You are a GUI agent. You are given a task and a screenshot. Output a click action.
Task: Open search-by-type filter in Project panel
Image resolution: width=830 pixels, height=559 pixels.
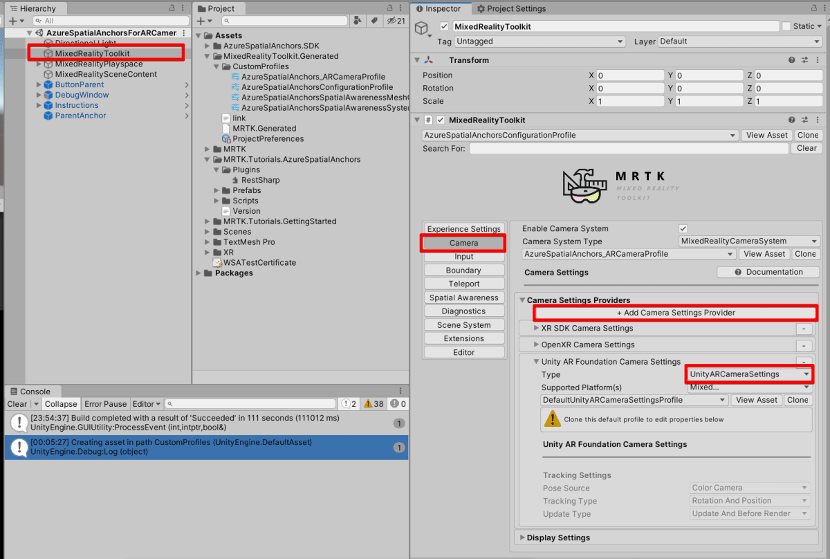coord(358,21)
